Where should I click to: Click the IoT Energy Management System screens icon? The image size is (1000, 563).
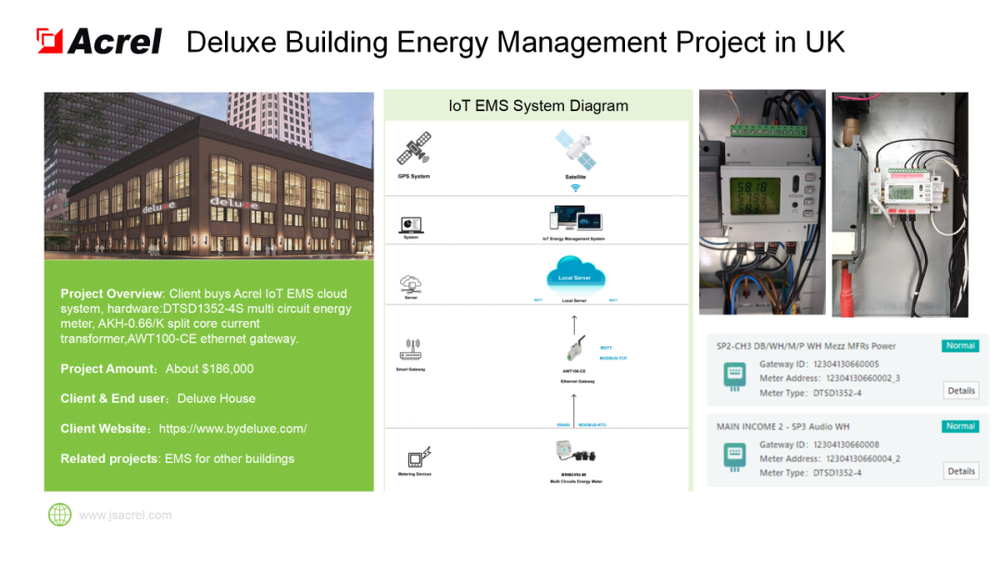click(x=575, y=219)
